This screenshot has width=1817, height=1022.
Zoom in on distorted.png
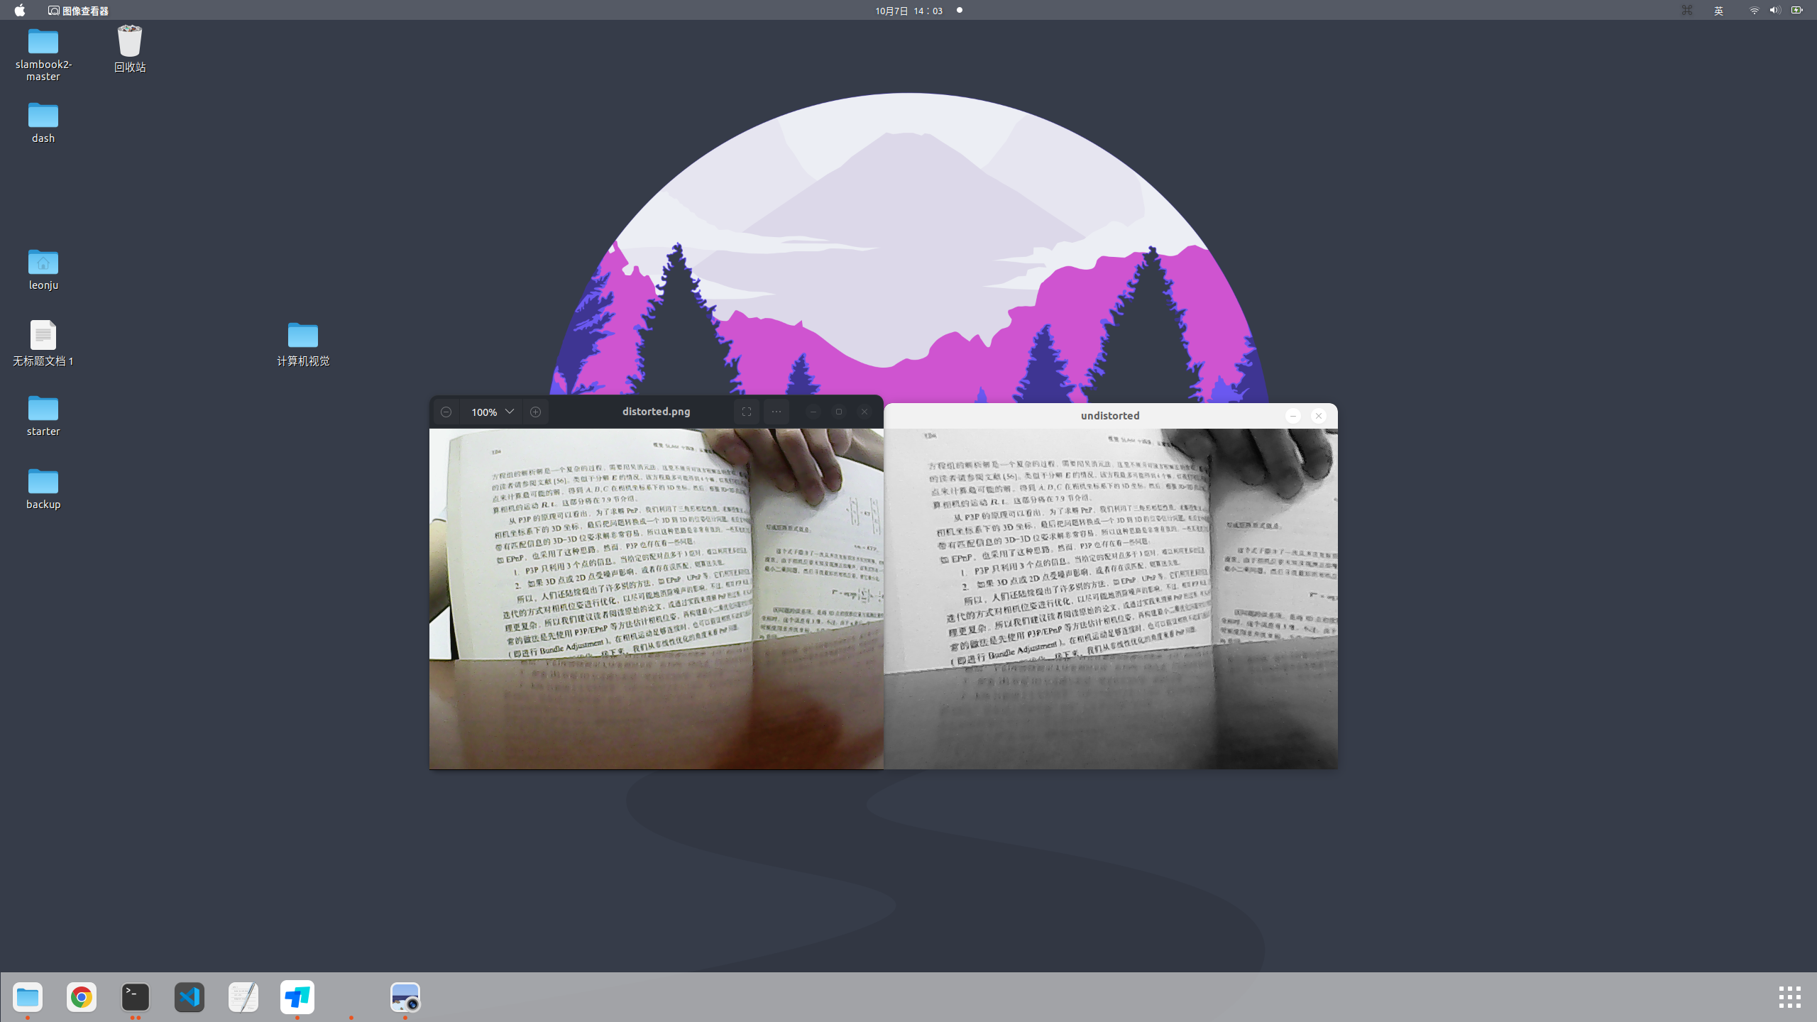click(x=536, y=412)
